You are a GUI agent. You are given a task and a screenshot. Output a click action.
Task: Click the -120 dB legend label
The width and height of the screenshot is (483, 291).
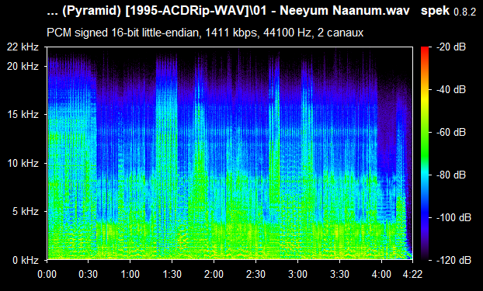click(x=453, y=260)
